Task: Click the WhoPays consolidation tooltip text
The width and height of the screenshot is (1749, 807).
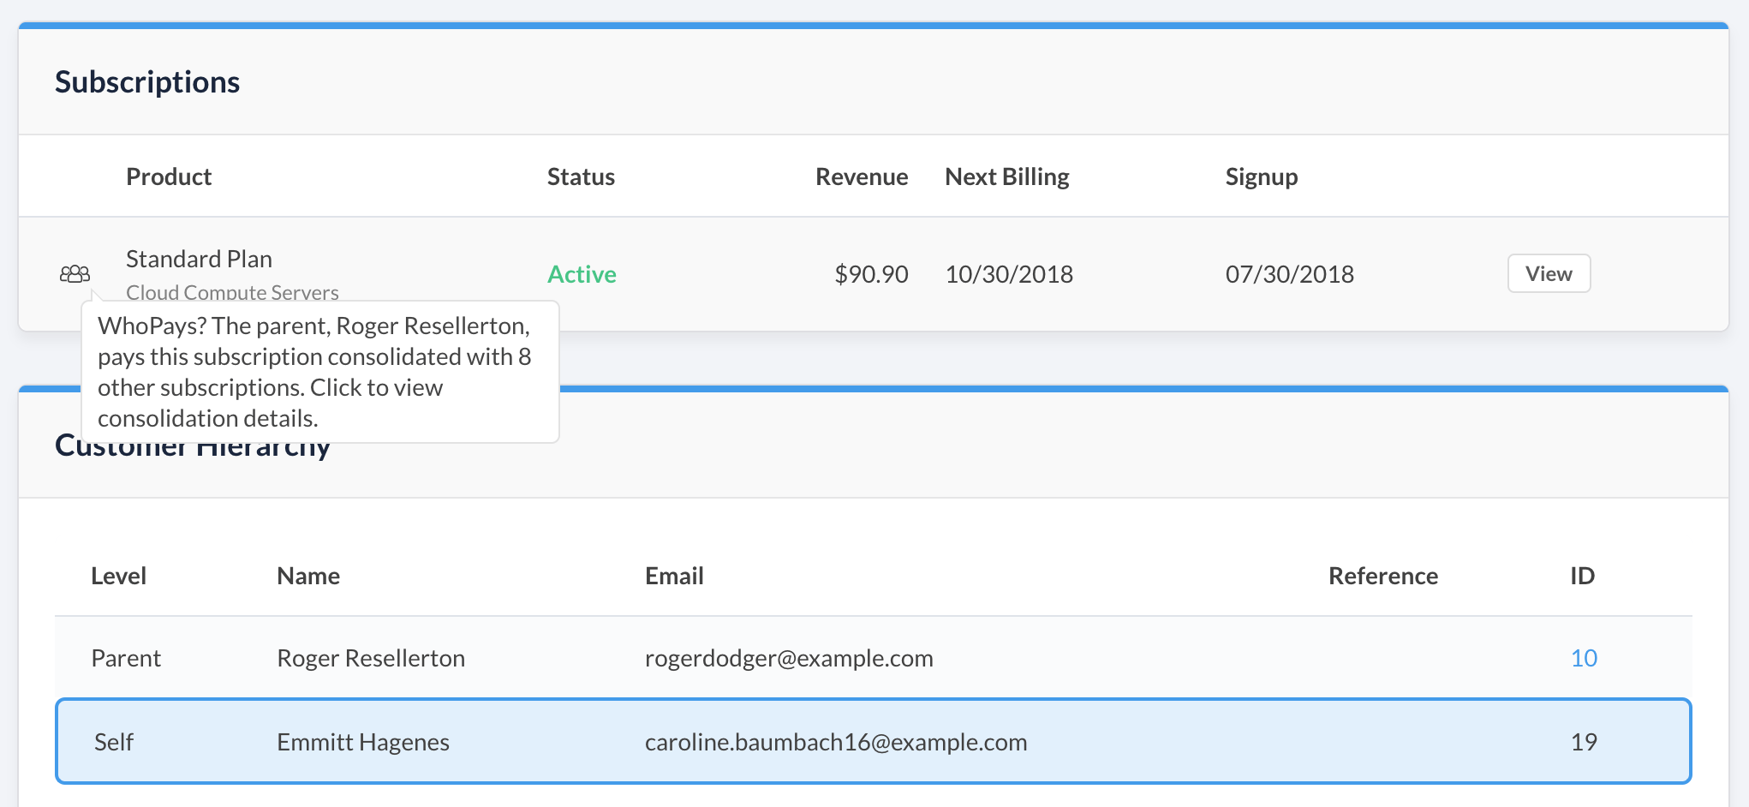Action: [x=313, y=372]
